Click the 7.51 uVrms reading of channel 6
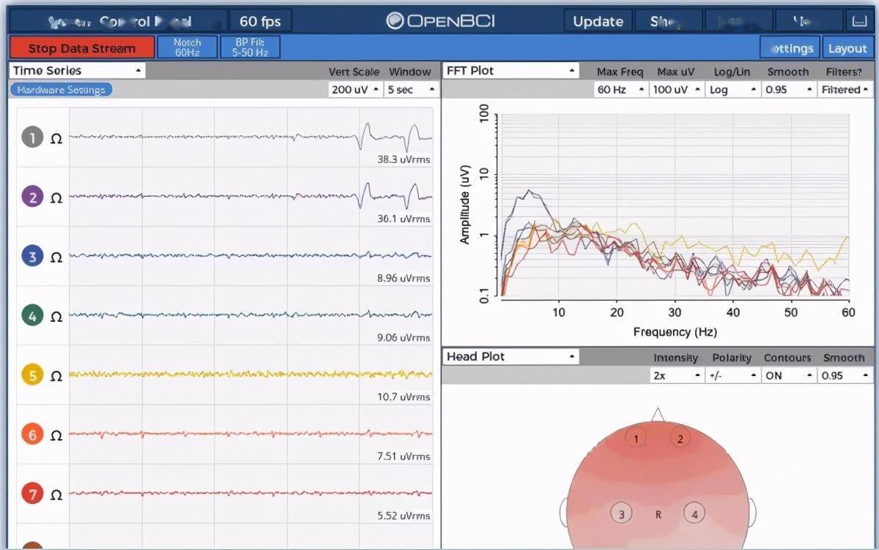Image resolution: width=879 pixels, height=550 pixels. [404, 456]
